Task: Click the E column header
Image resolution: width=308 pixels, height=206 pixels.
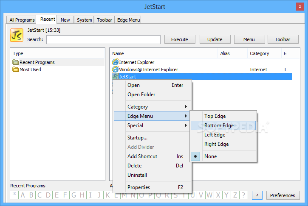Action: coord(287,53)
